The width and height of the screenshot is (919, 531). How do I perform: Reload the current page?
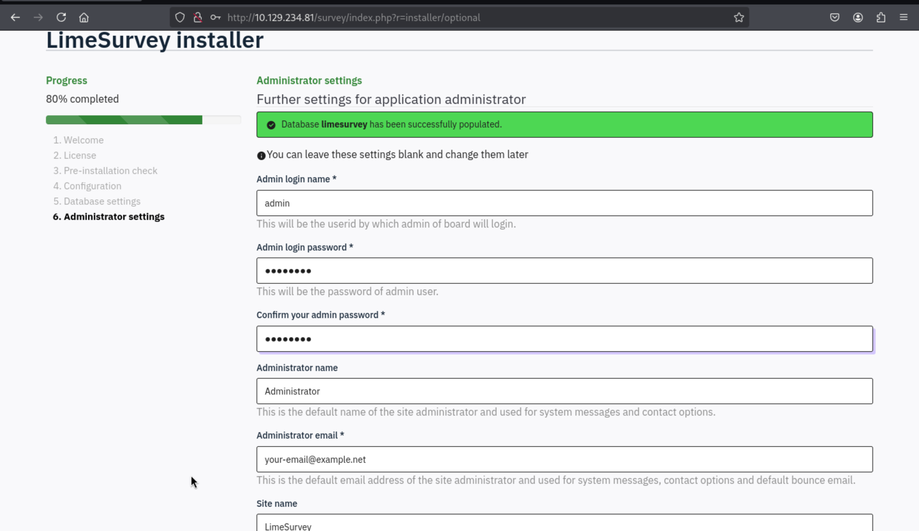click(x=61, y=18)
